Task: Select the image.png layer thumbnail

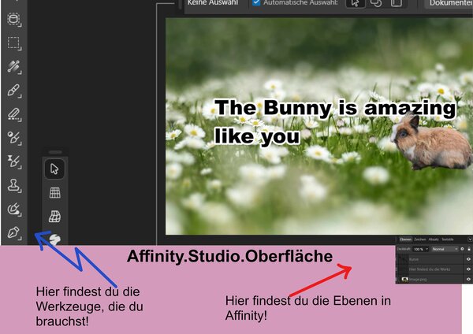Action: [405, 279]
